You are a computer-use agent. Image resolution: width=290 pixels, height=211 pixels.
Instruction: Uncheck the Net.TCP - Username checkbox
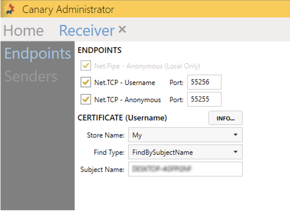coord(86,83)
